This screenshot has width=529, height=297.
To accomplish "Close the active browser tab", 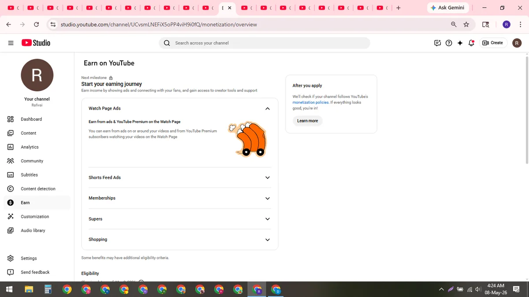I will (230, 8).
